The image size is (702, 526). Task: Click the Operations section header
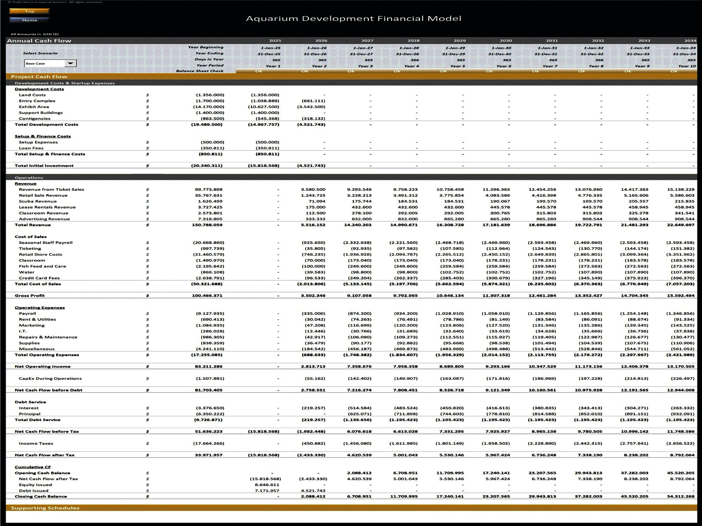(x=351, y=178)
